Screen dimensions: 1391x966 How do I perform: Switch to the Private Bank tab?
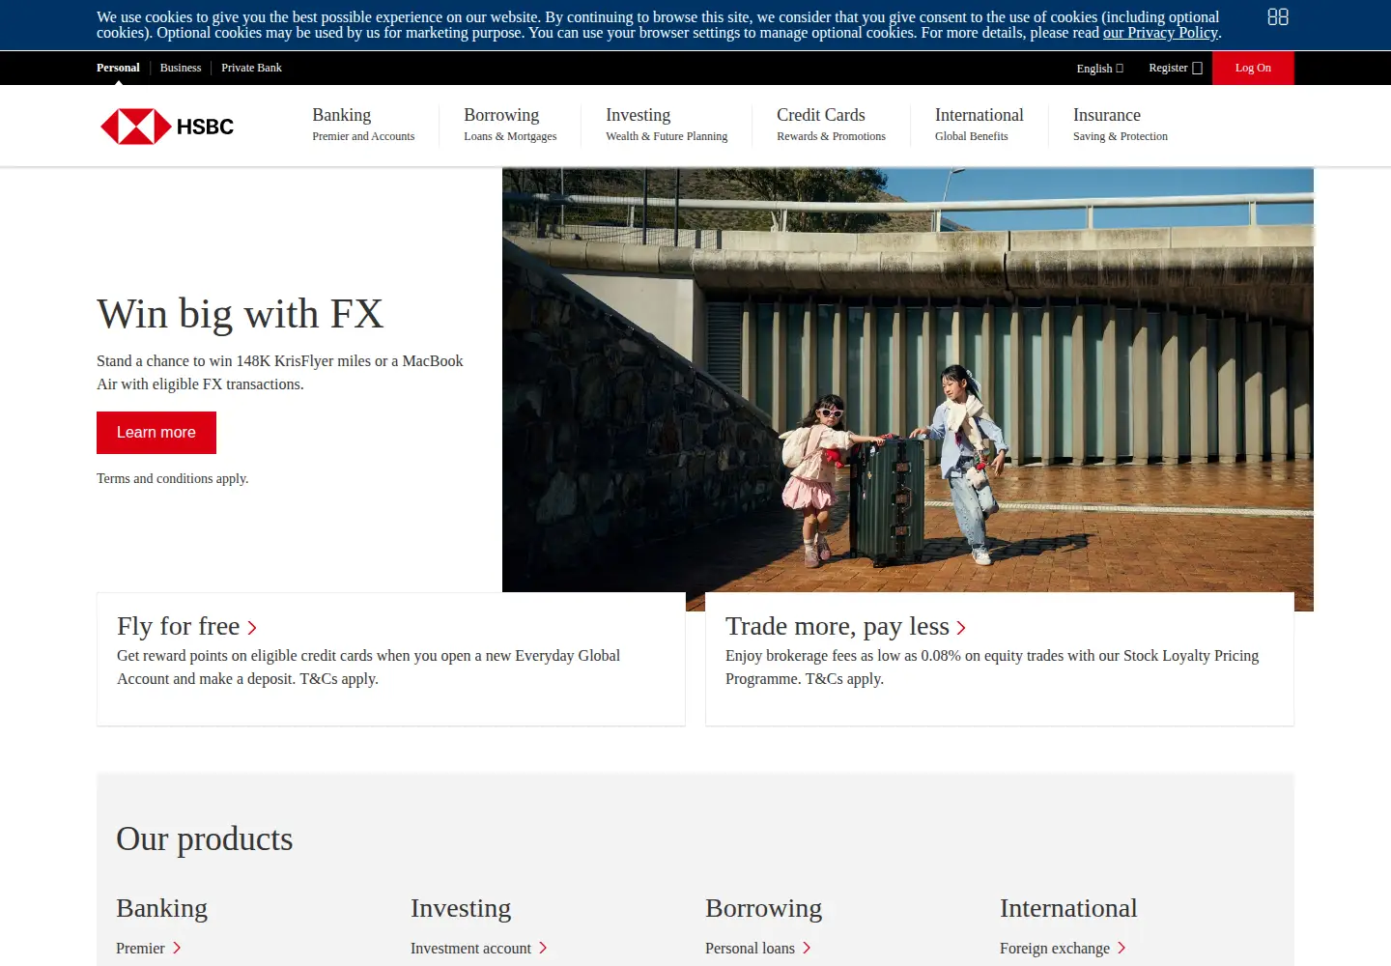pos(251,68)
